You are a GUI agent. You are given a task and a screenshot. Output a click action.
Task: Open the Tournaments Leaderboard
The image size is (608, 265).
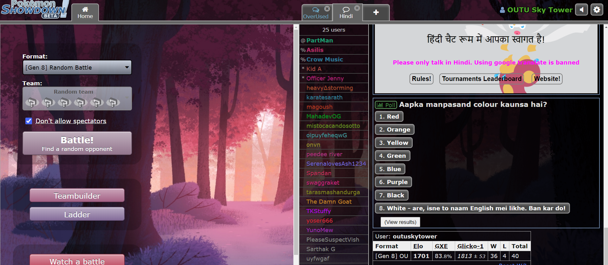pos(481,79)
